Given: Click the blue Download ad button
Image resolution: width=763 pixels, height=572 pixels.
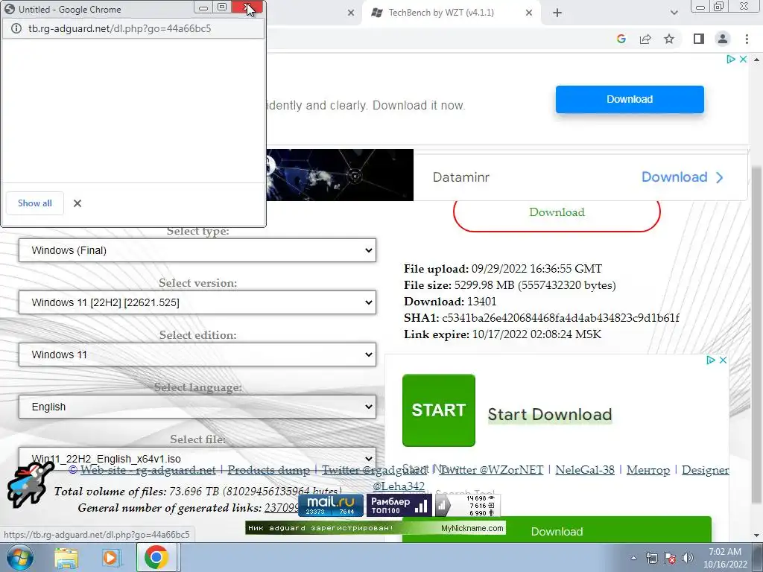Looking at the screenshot, I should (630, 99).
